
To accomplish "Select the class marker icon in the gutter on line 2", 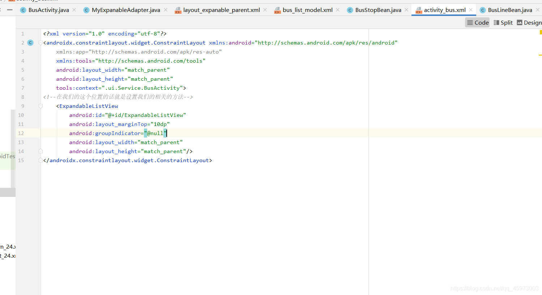I will 30,42.
